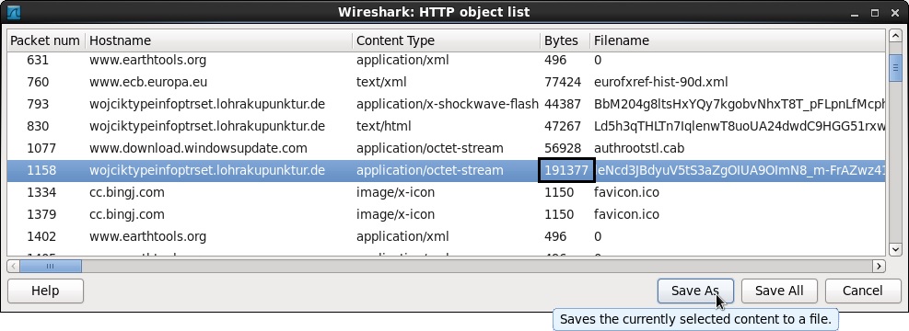This screenshot has height=331, width=909.
Task: Select packet 1379 cc.bingj.com hostname
Action: click(127, 214)
